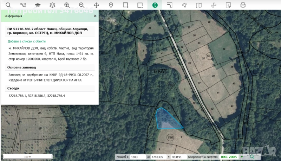This screenshot has width=281, height=161.
Task: Click the polygon draw tool icon
Action: [x=184, y=5]
